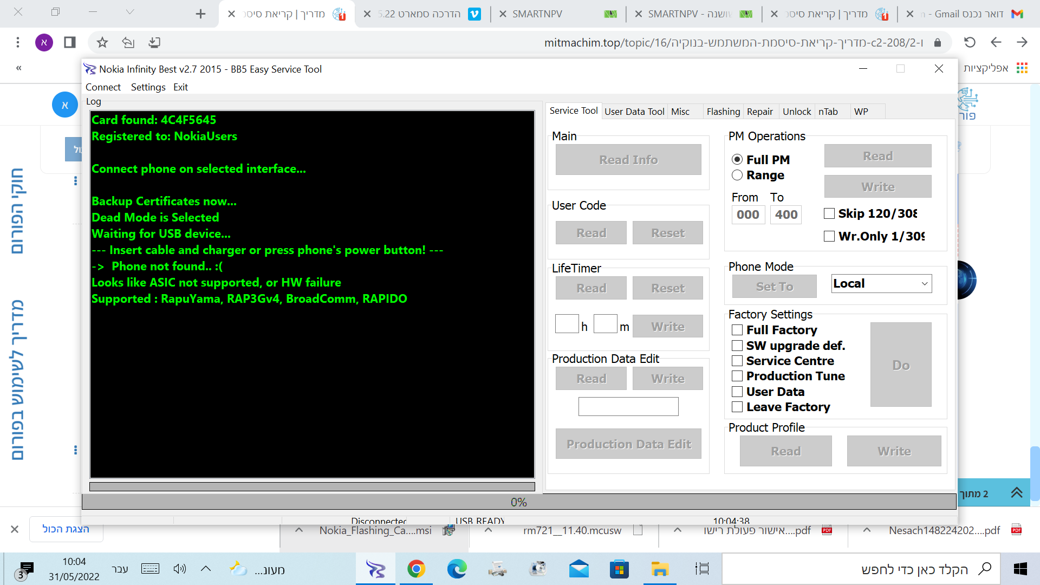The height and width of the screenshot is (585, 1040).
Task: Click the browser bookmark star icon
Action: click(x=102, y=42)
